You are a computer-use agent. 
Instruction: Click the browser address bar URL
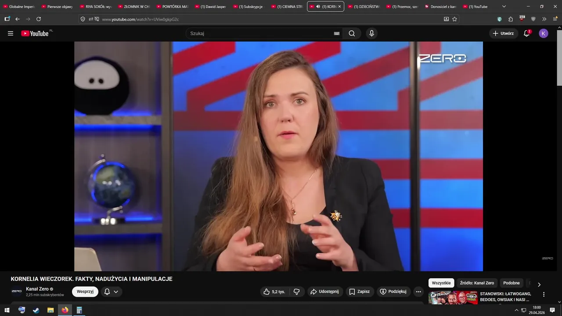point(140,19)
